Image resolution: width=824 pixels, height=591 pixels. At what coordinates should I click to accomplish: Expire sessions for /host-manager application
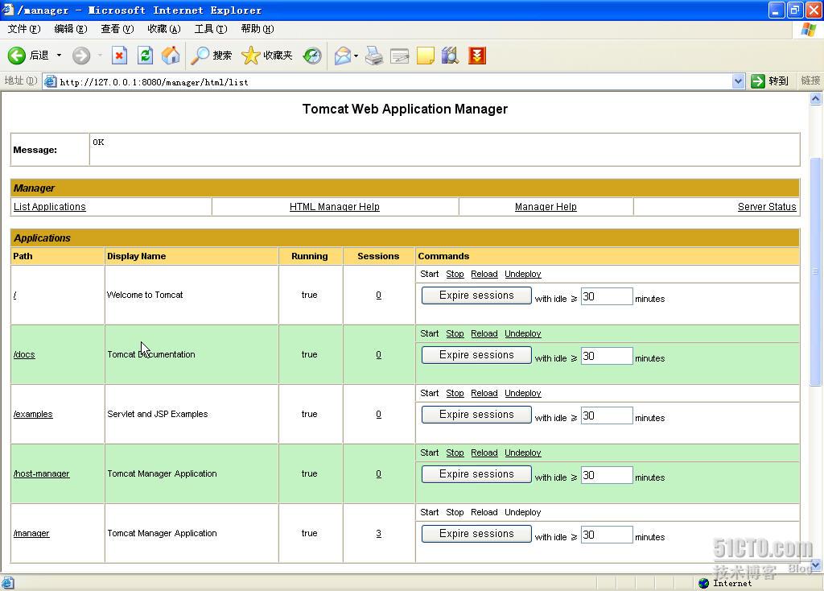coord(476,474)
